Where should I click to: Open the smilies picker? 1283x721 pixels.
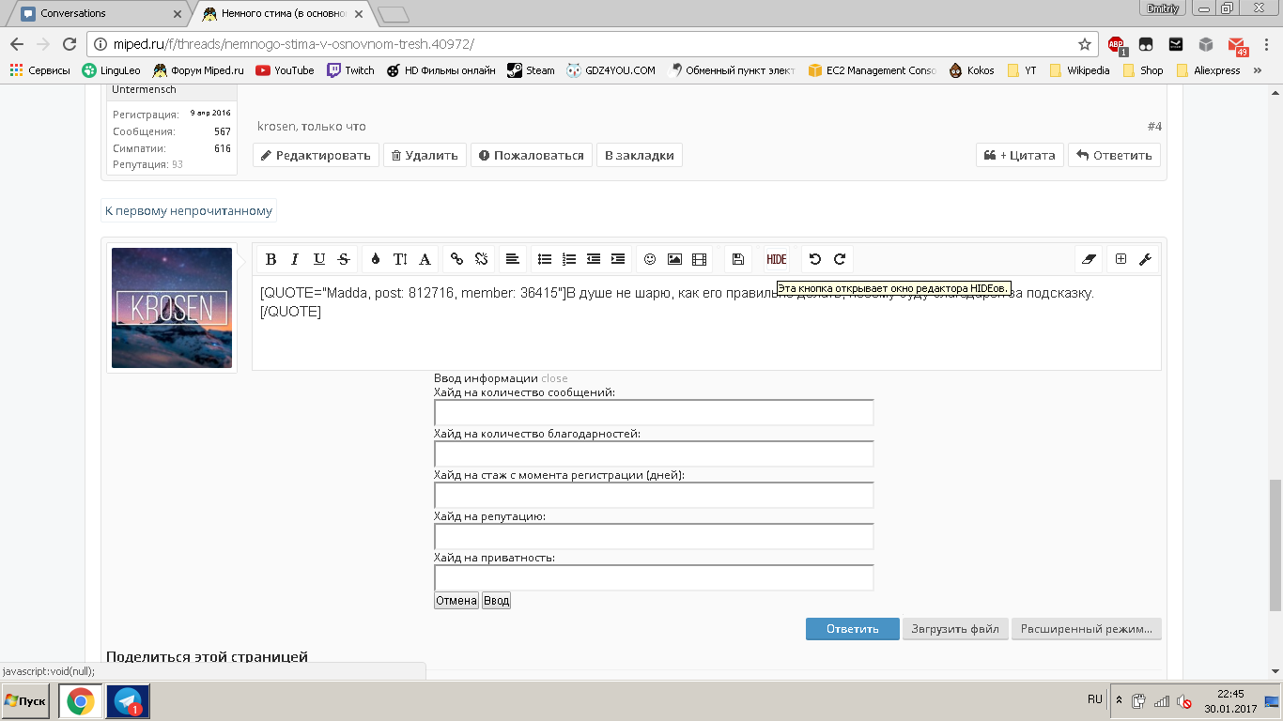point(650,259)
